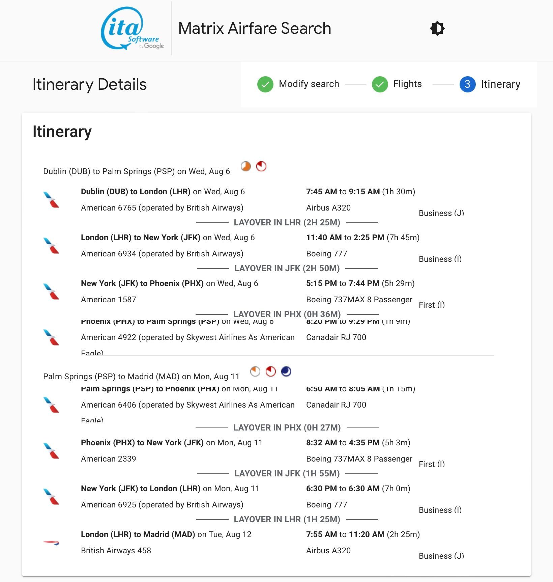The image size is (553, 582).
Task: Click the American logo for flight 2339
Action: [x=52, y=451]
